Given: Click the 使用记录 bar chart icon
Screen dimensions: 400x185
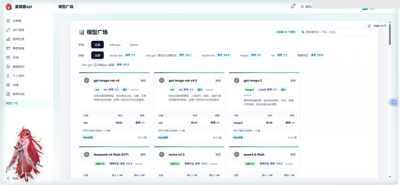Looking at the screenshot, I should click(8, 39).
